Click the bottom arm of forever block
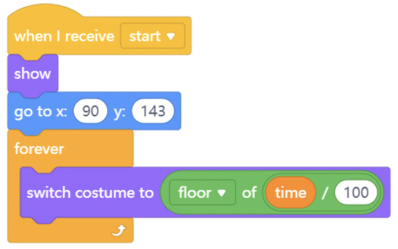The image size is (398, 249). [70, 231]
